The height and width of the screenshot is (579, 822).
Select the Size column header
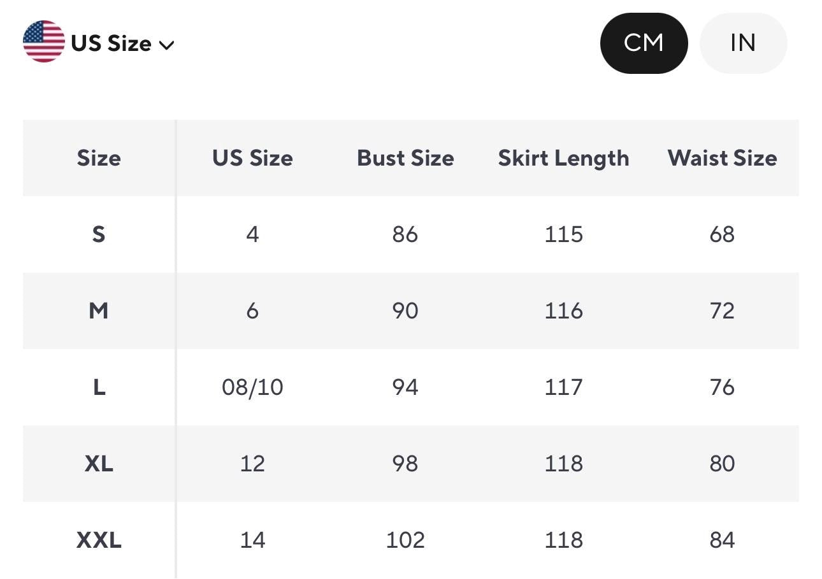pos(99,158)
